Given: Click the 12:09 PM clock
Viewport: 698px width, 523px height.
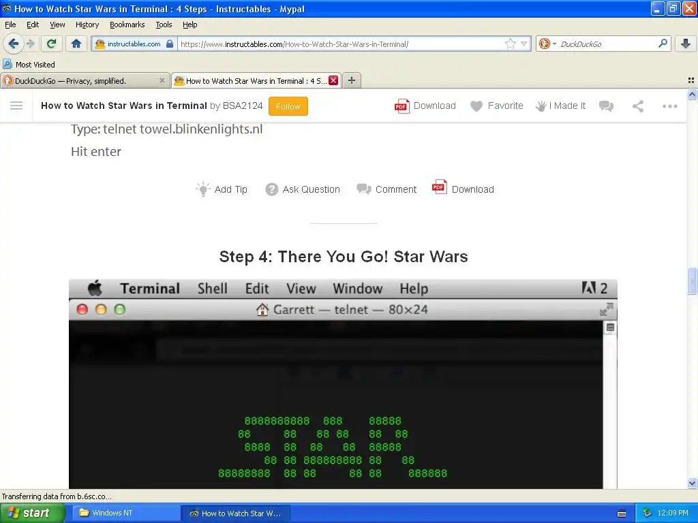Looking at the screenshot, I should (x=673, y=513).
